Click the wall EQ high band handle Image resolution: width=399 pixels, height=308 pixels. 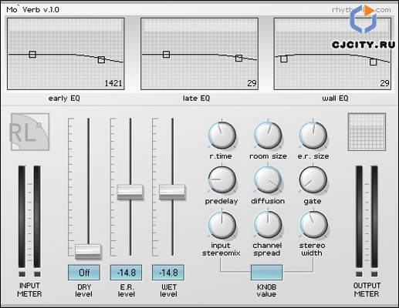point(373,62)
